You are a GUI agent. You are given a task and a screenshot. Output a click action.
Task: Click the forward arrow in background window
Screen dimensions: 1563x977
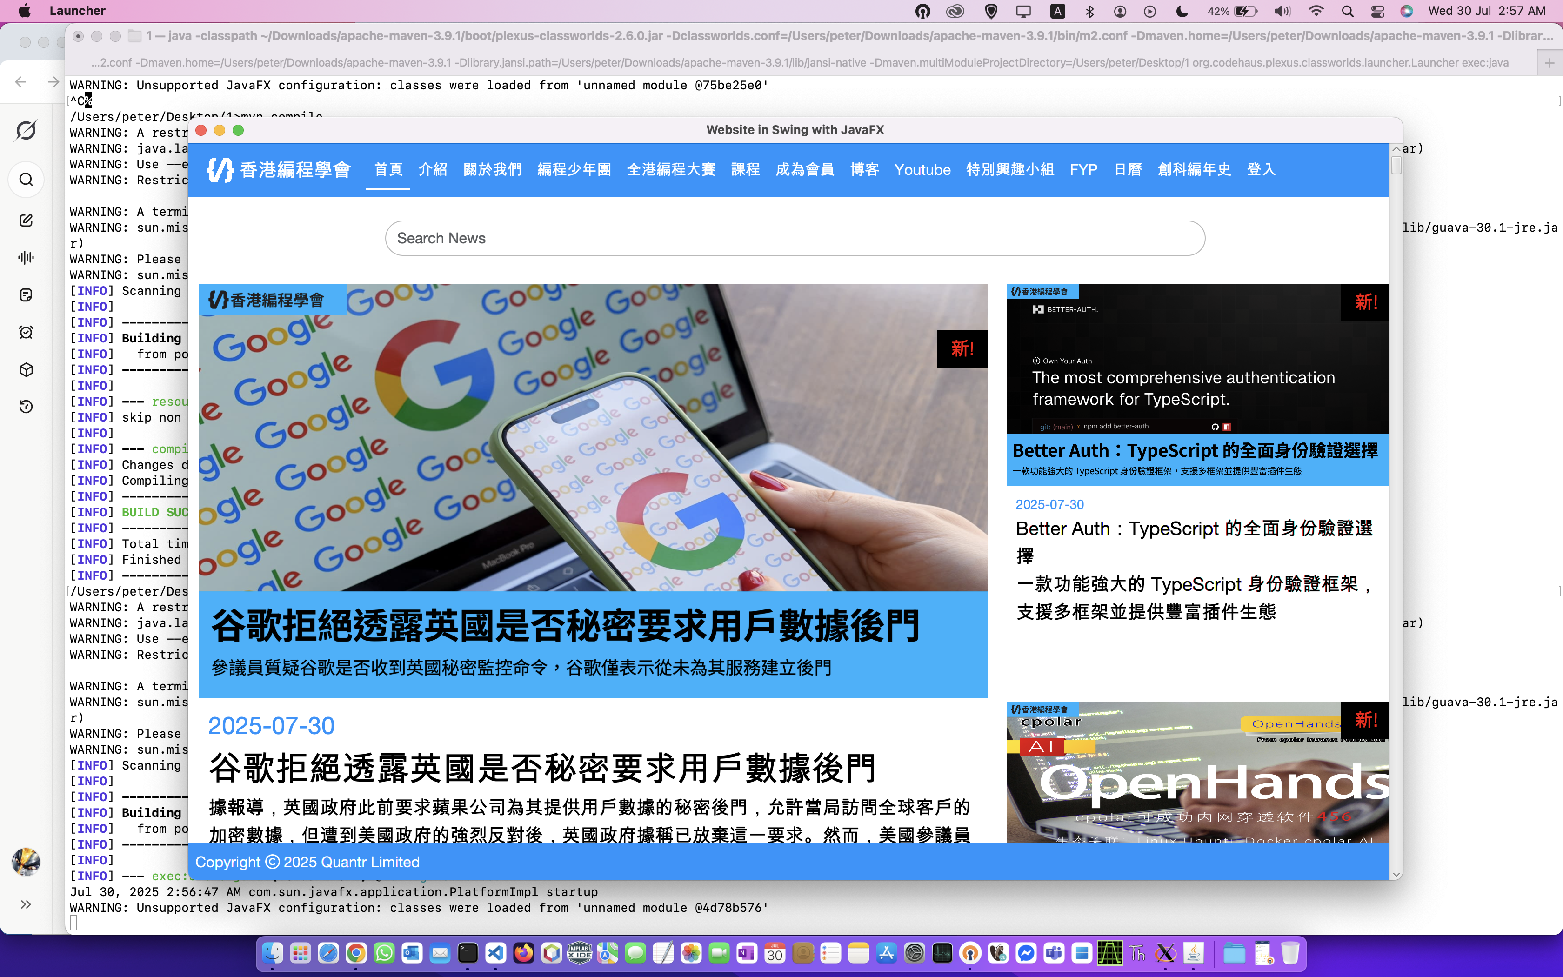[x=53, y=81]
